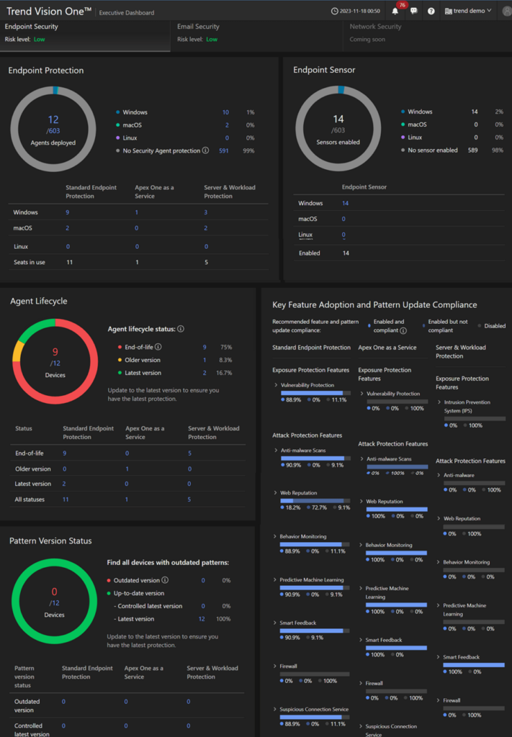Open End-of-life Server & Workload count 5
The width and height of the screenshot is (512, 737).
pos(189,453)
